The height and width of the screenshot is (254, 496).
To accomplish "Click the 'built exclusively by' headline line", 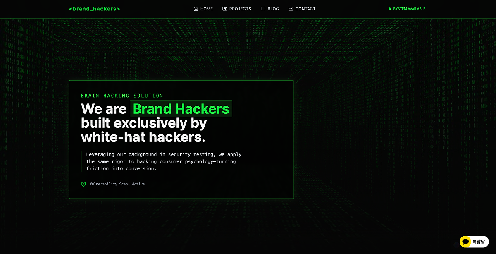I will click(144, 123).
